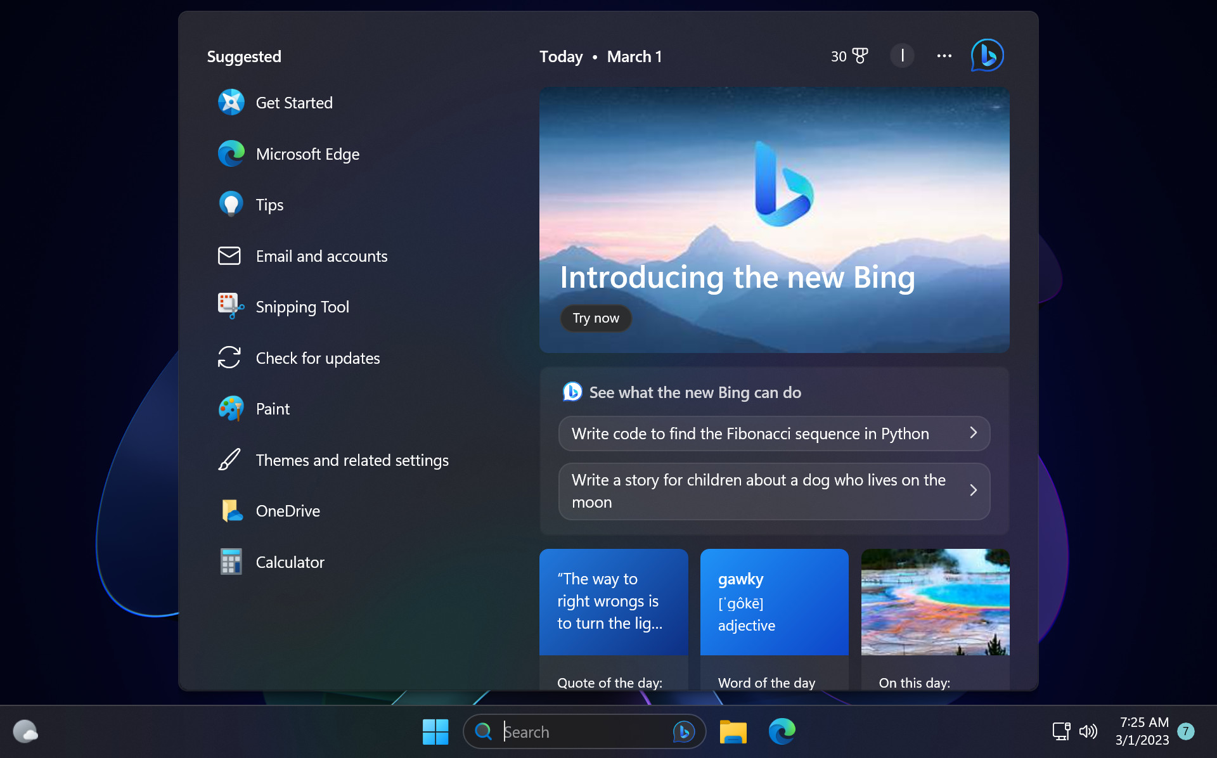Open the On this day hot spring image card
This screenshot has height=758, width=1217.
coord(935,619)
